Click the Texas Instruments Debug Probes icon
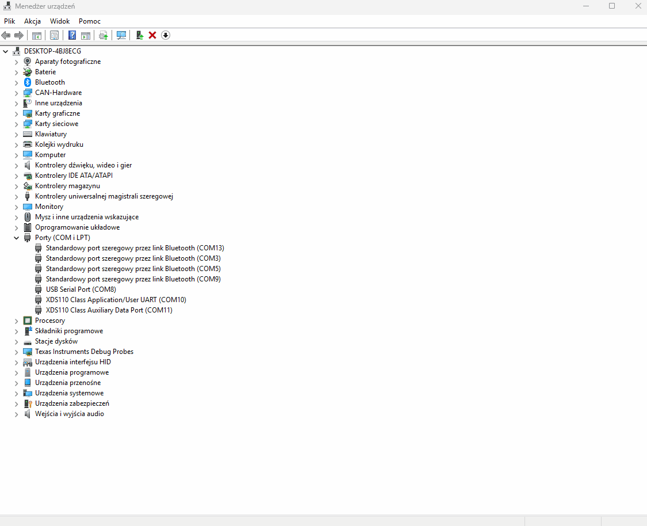This screenshot has height=526, width=647. click(x=27, y=352)
